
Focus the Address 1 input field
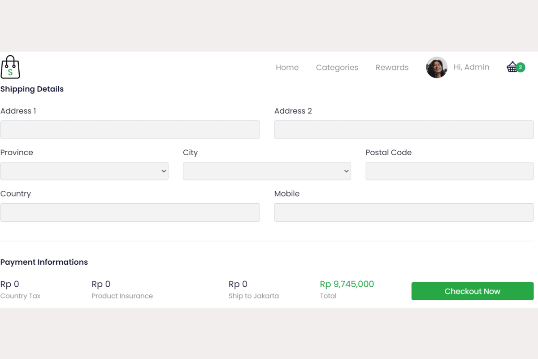pyautogui.click(x=130, y=130)
